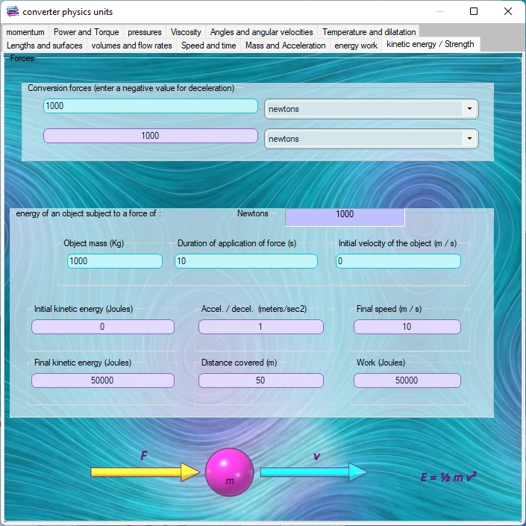Open Mass and Acceleration tab
Image resolution: width=526 pixels, height=526 pixels.
[286, 46]
